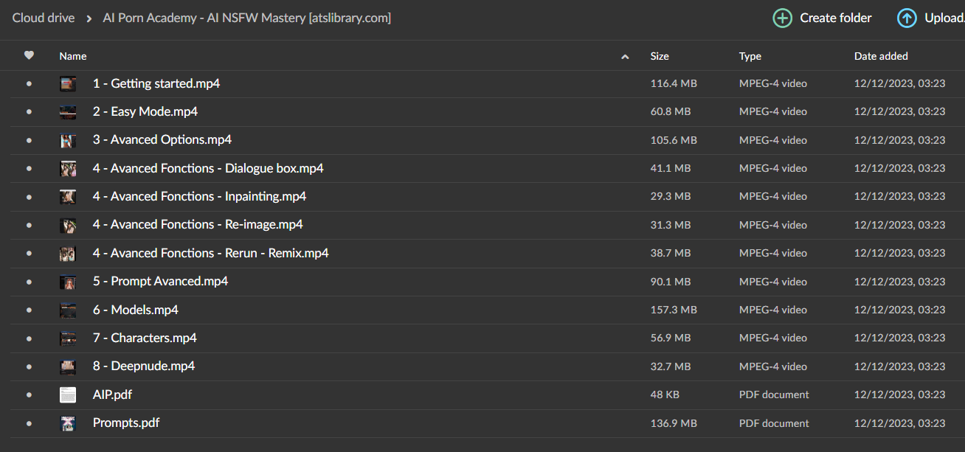The width and height of the screenshot is (965, 452).
Task: Click the Create folder plus icon
Action: pos(782,18)
